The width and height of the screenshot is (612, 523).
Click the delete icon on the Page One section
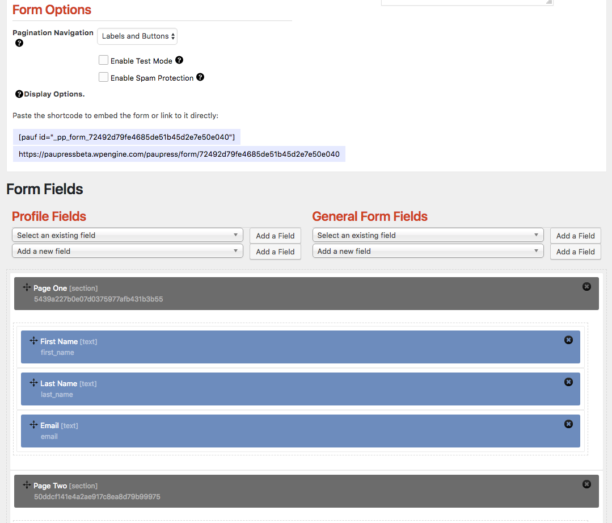(x=586, y=286)
